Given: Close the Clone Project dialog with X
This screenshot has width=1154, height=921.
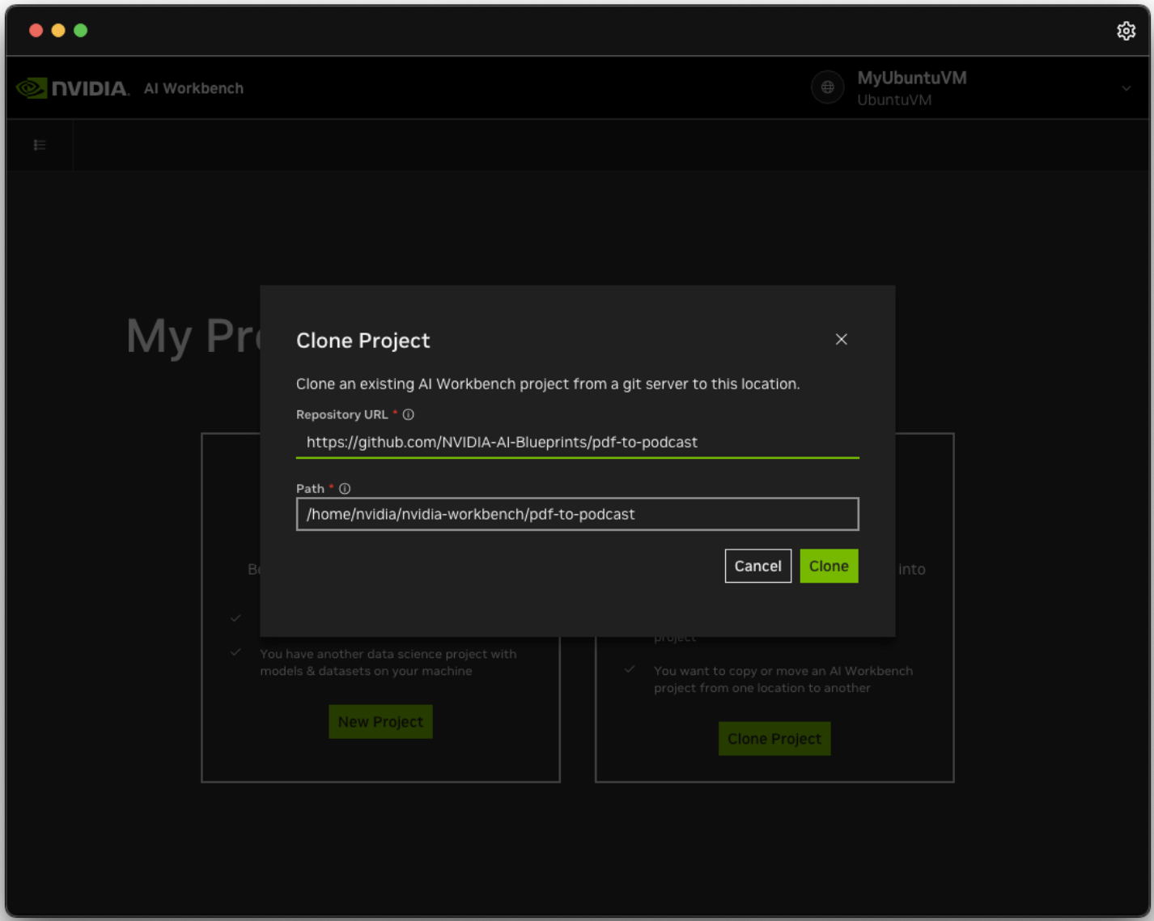Looking at the screenshot, I should 841,340.
